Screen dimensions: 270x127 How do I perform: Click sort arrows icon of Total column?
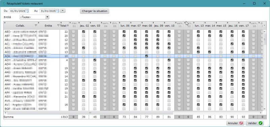[x=61, y=23]
